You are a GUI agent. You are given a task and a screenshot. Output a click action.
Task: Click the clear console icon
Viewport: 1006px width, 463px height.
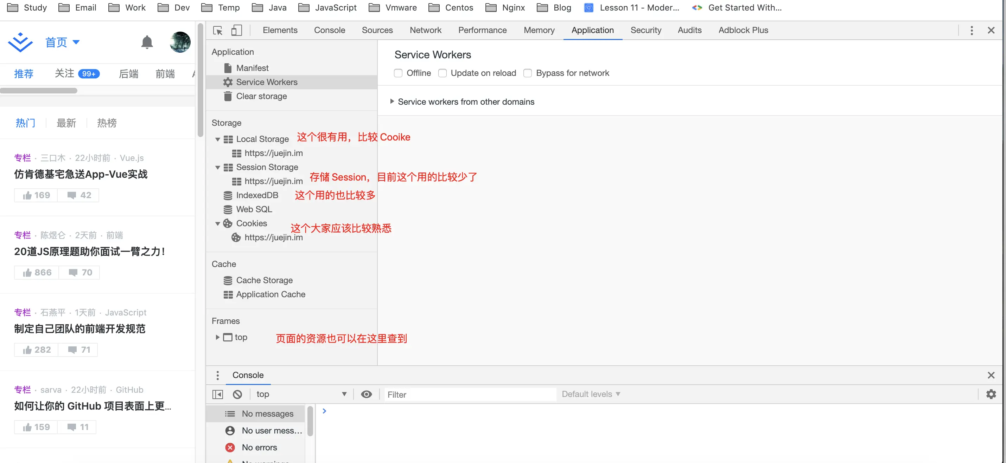(x=237, y=394)
